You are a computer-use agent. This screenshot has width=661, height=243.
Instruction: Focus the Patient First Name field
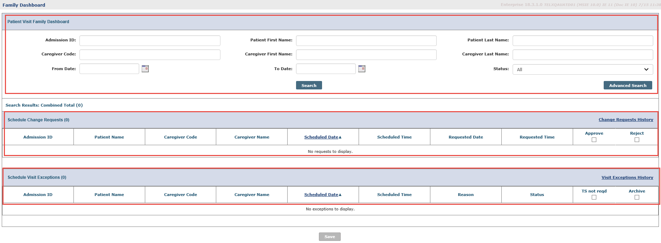[x=366, y=41]
